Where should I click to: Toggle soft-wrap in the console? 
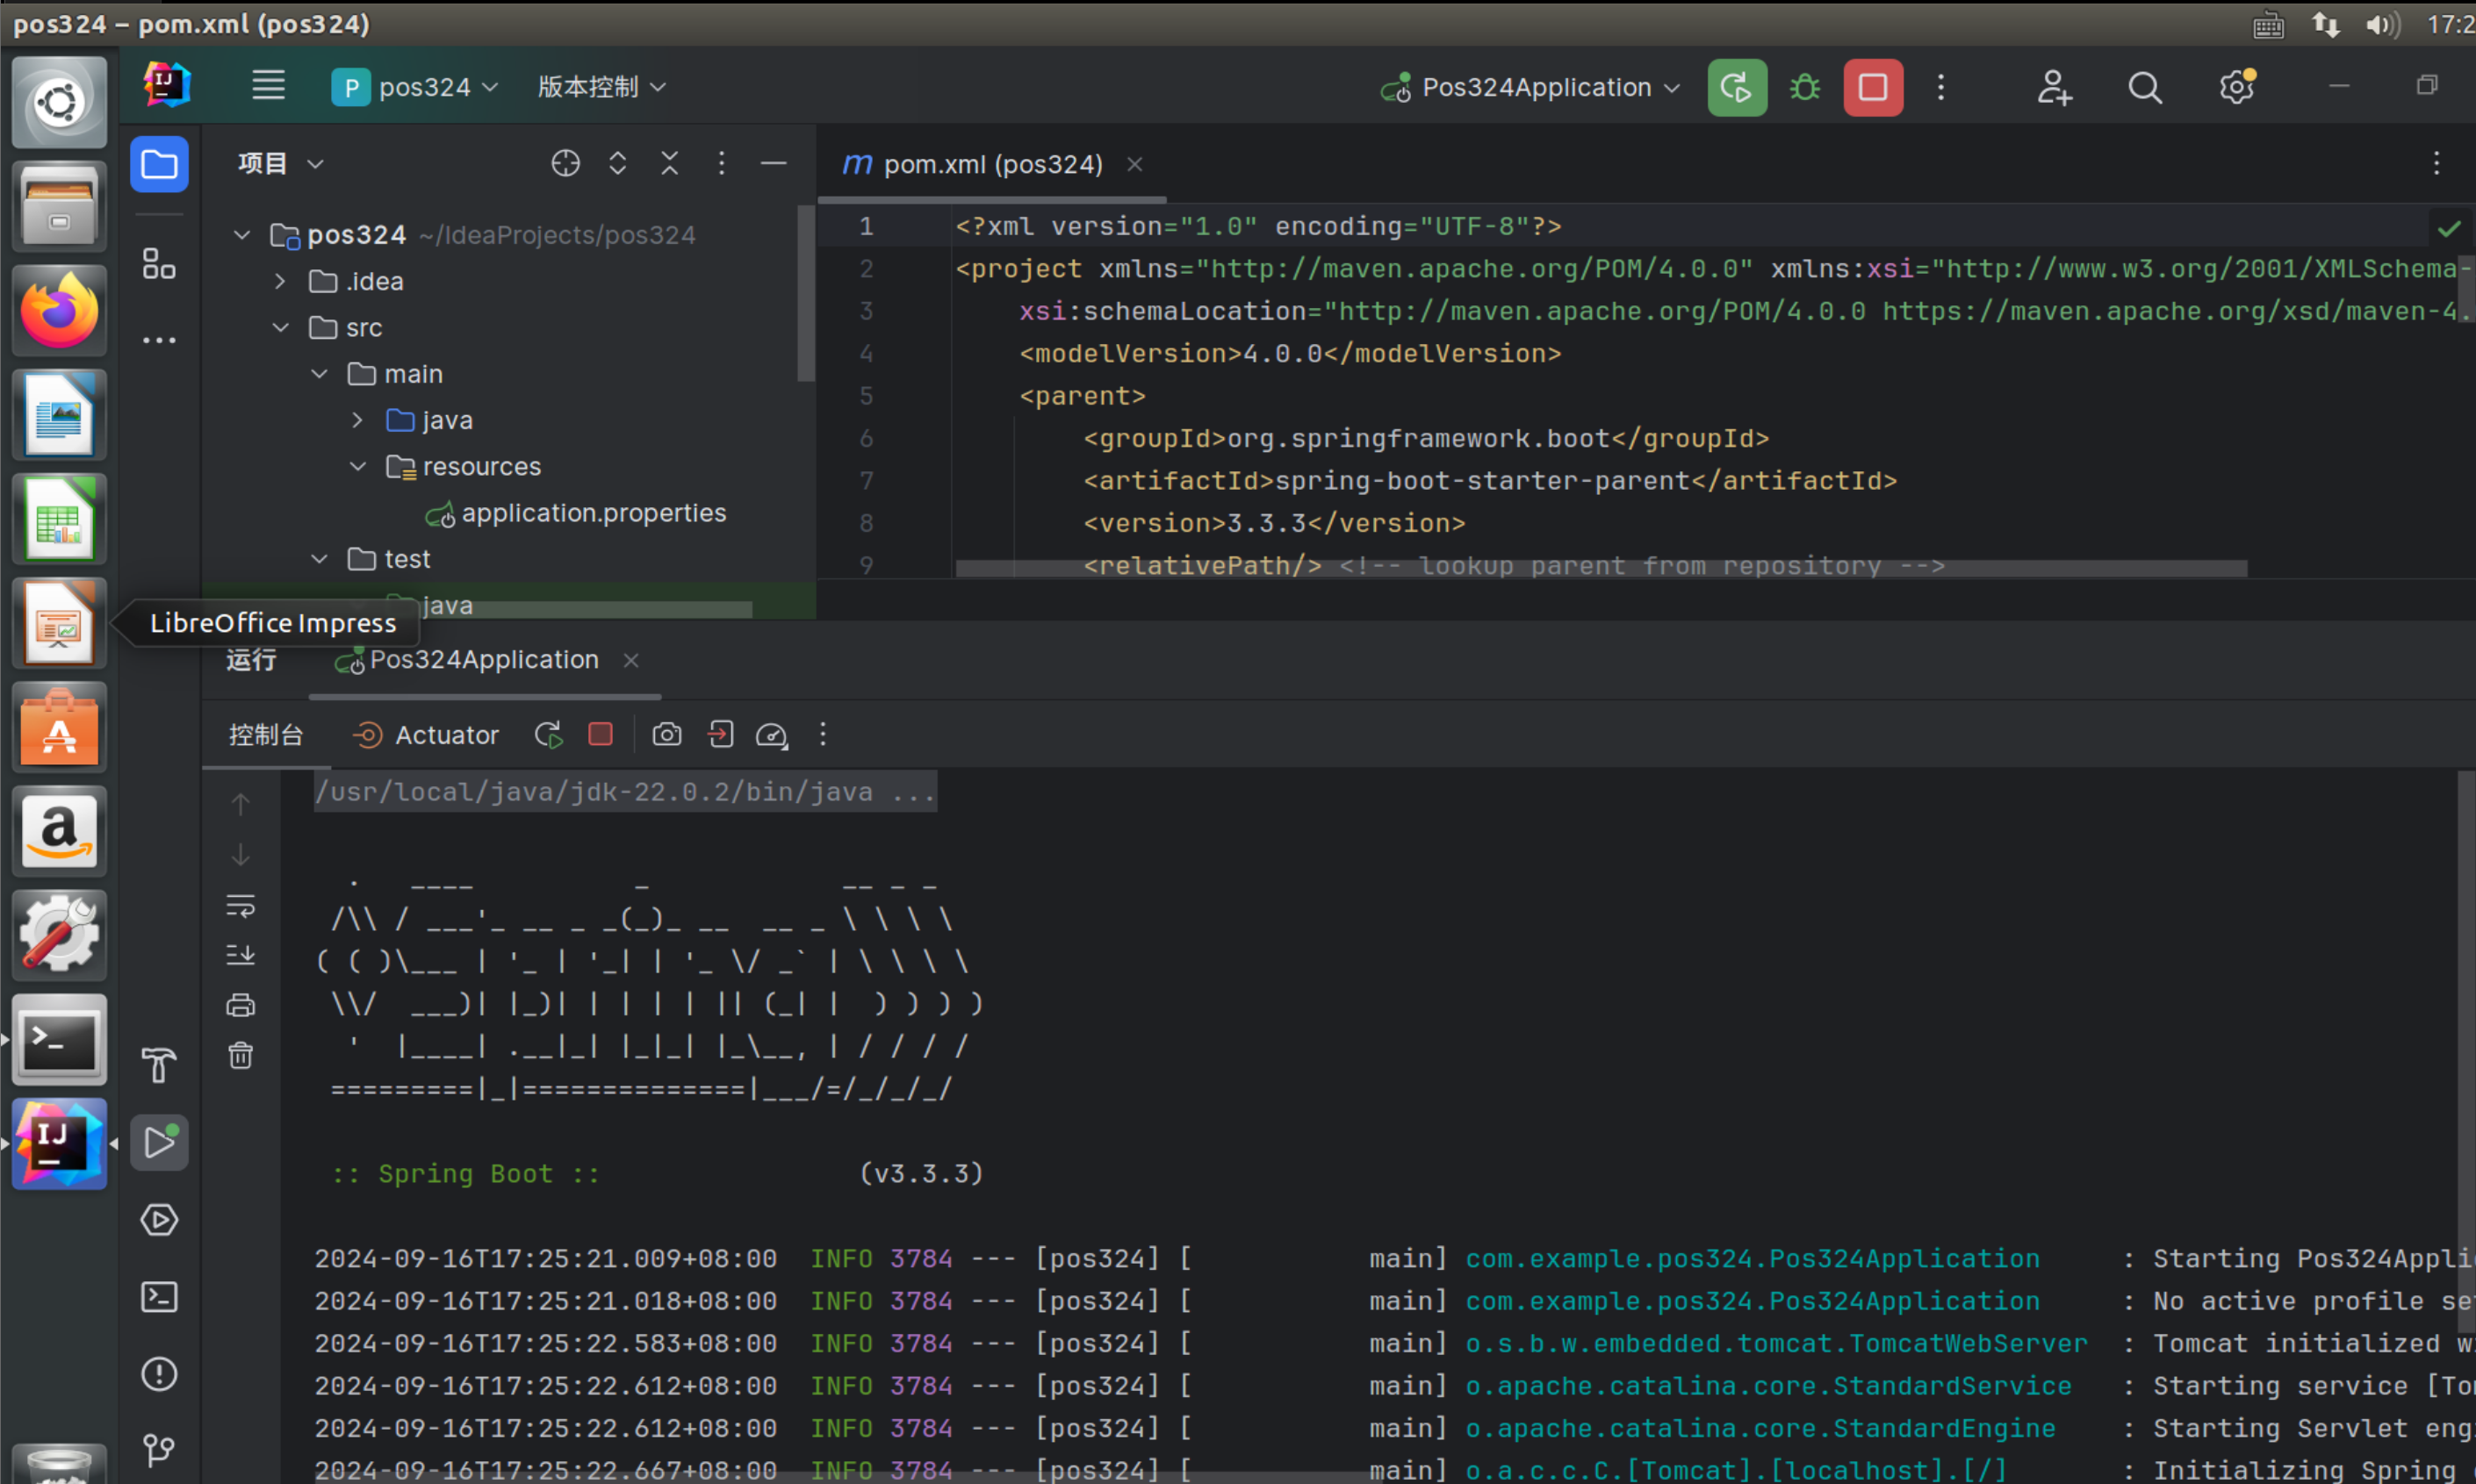tap(241, 906)
